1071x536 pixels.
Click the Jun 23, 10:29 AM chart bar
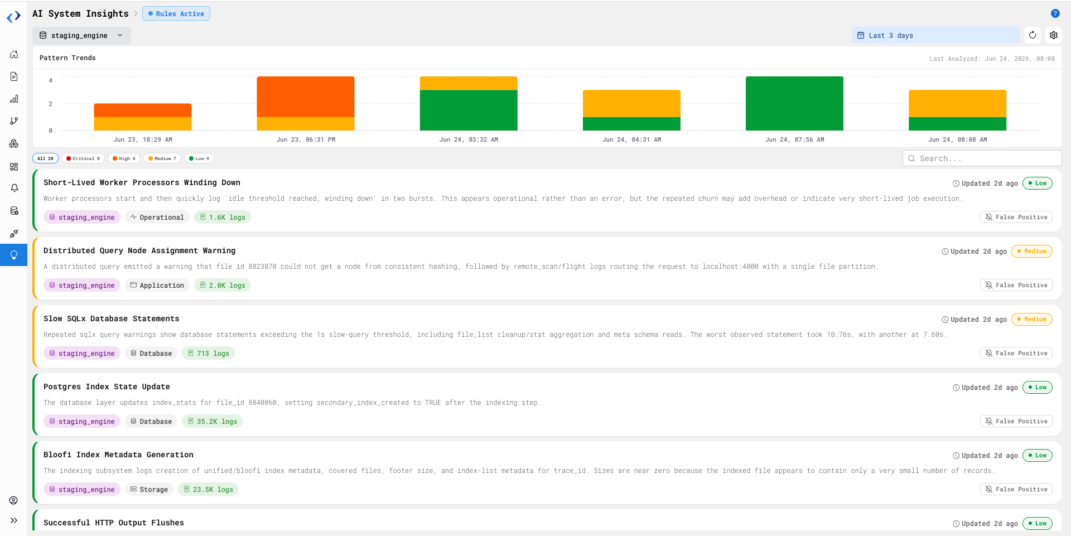143,117
